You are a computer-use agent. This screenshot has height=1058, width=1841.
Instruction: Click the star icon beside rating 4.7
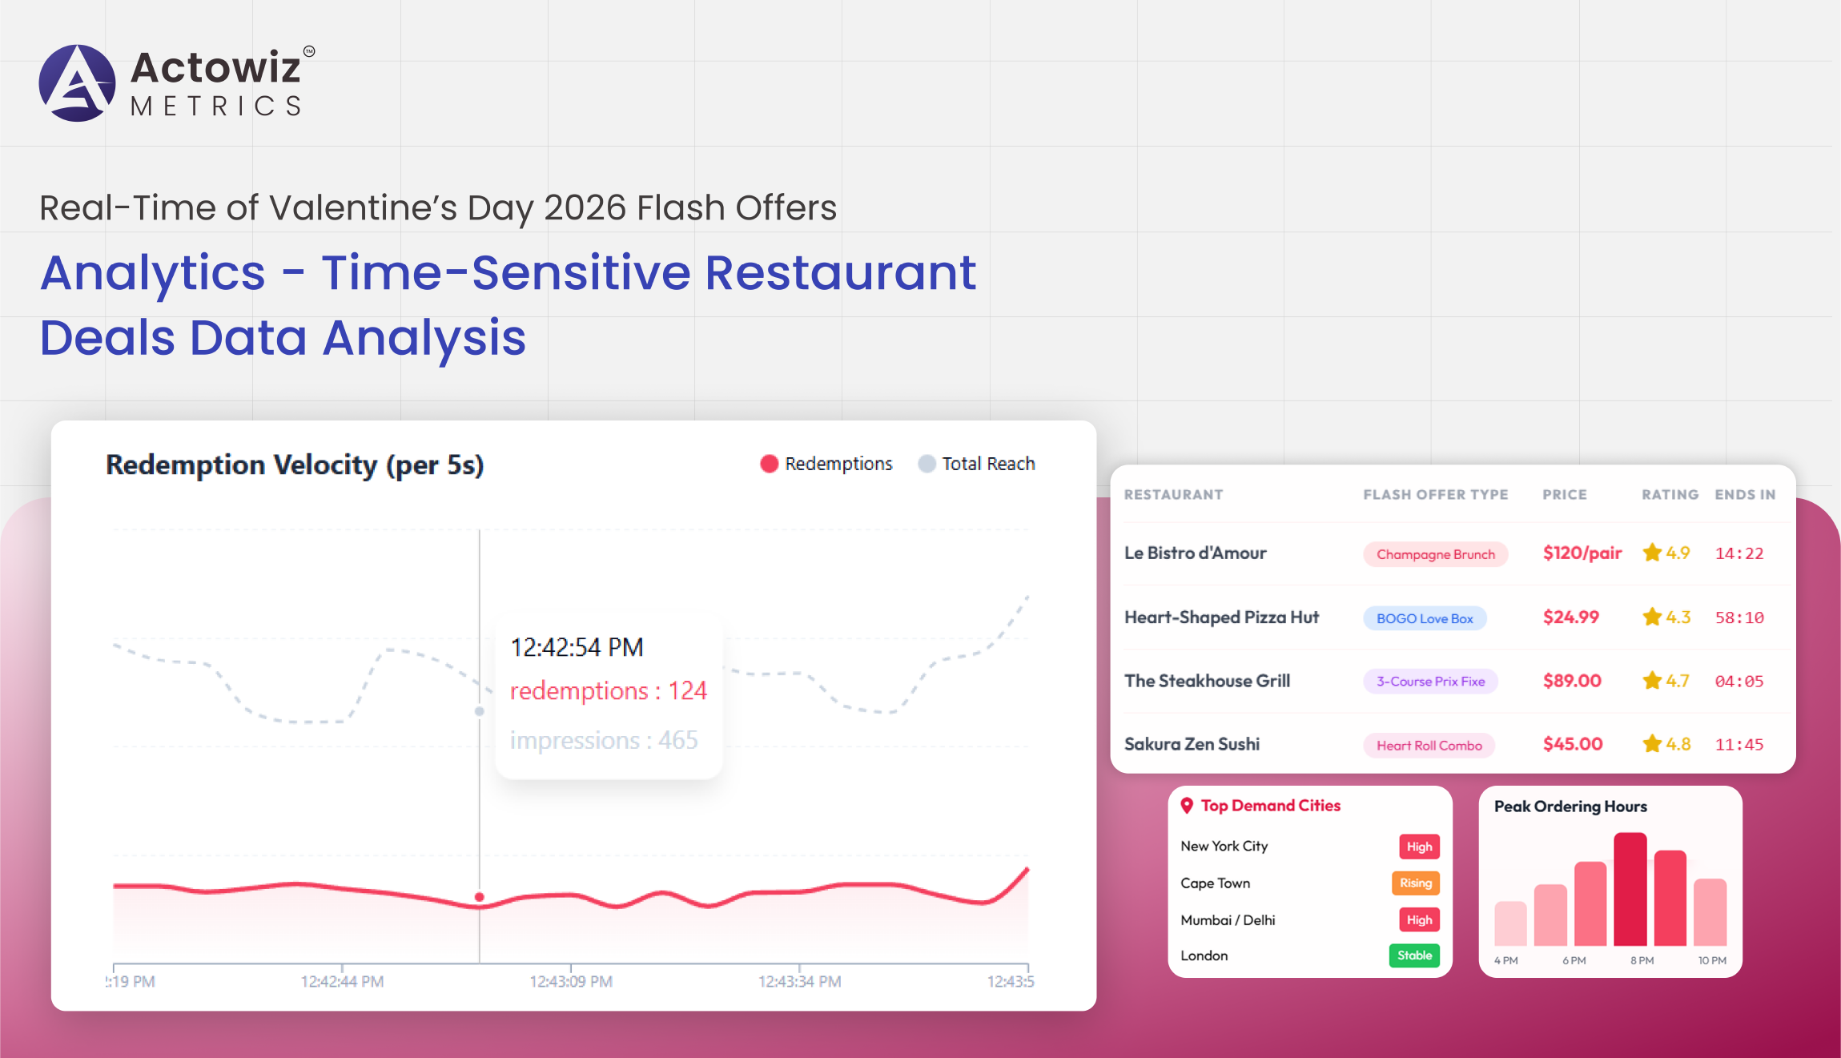(x=1651, y=681)
